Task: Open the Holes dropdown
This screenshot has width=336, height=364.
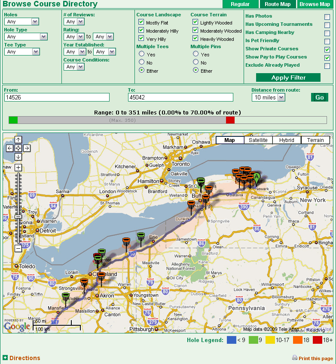Action: (x=35, y=22)
